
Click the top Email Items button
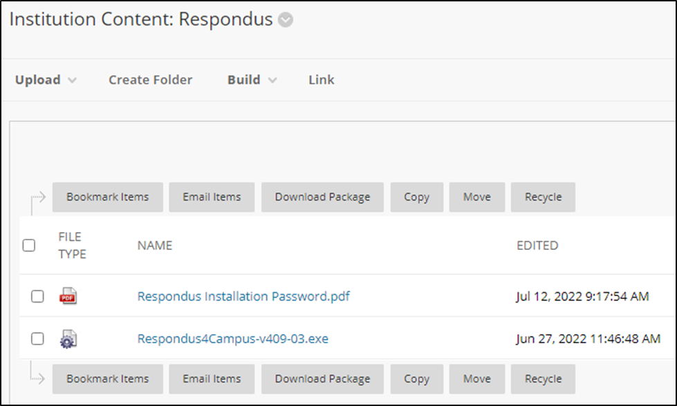212,197
